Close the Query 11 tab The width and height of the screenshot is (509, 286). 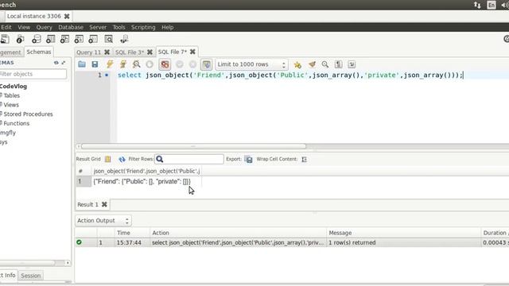[x=107, y=52]
